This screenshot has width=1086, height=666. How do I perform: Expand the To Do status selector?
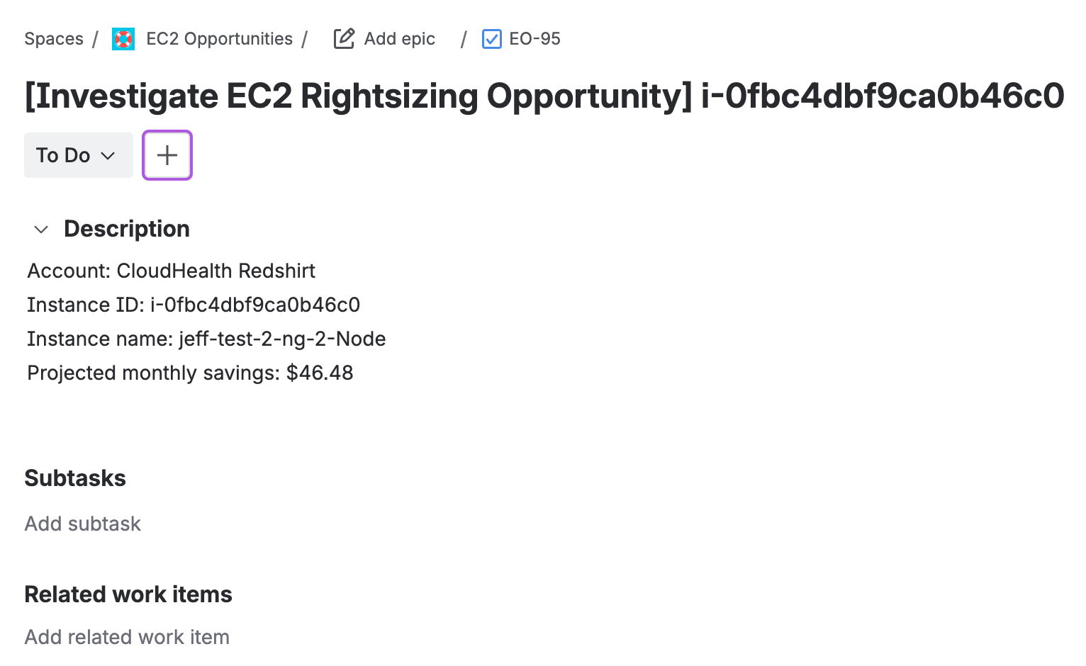coord(78,155)
